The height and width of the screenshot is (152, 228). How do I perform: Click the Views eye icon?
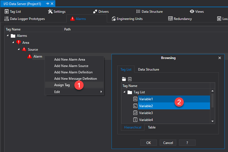click(192, 12)
